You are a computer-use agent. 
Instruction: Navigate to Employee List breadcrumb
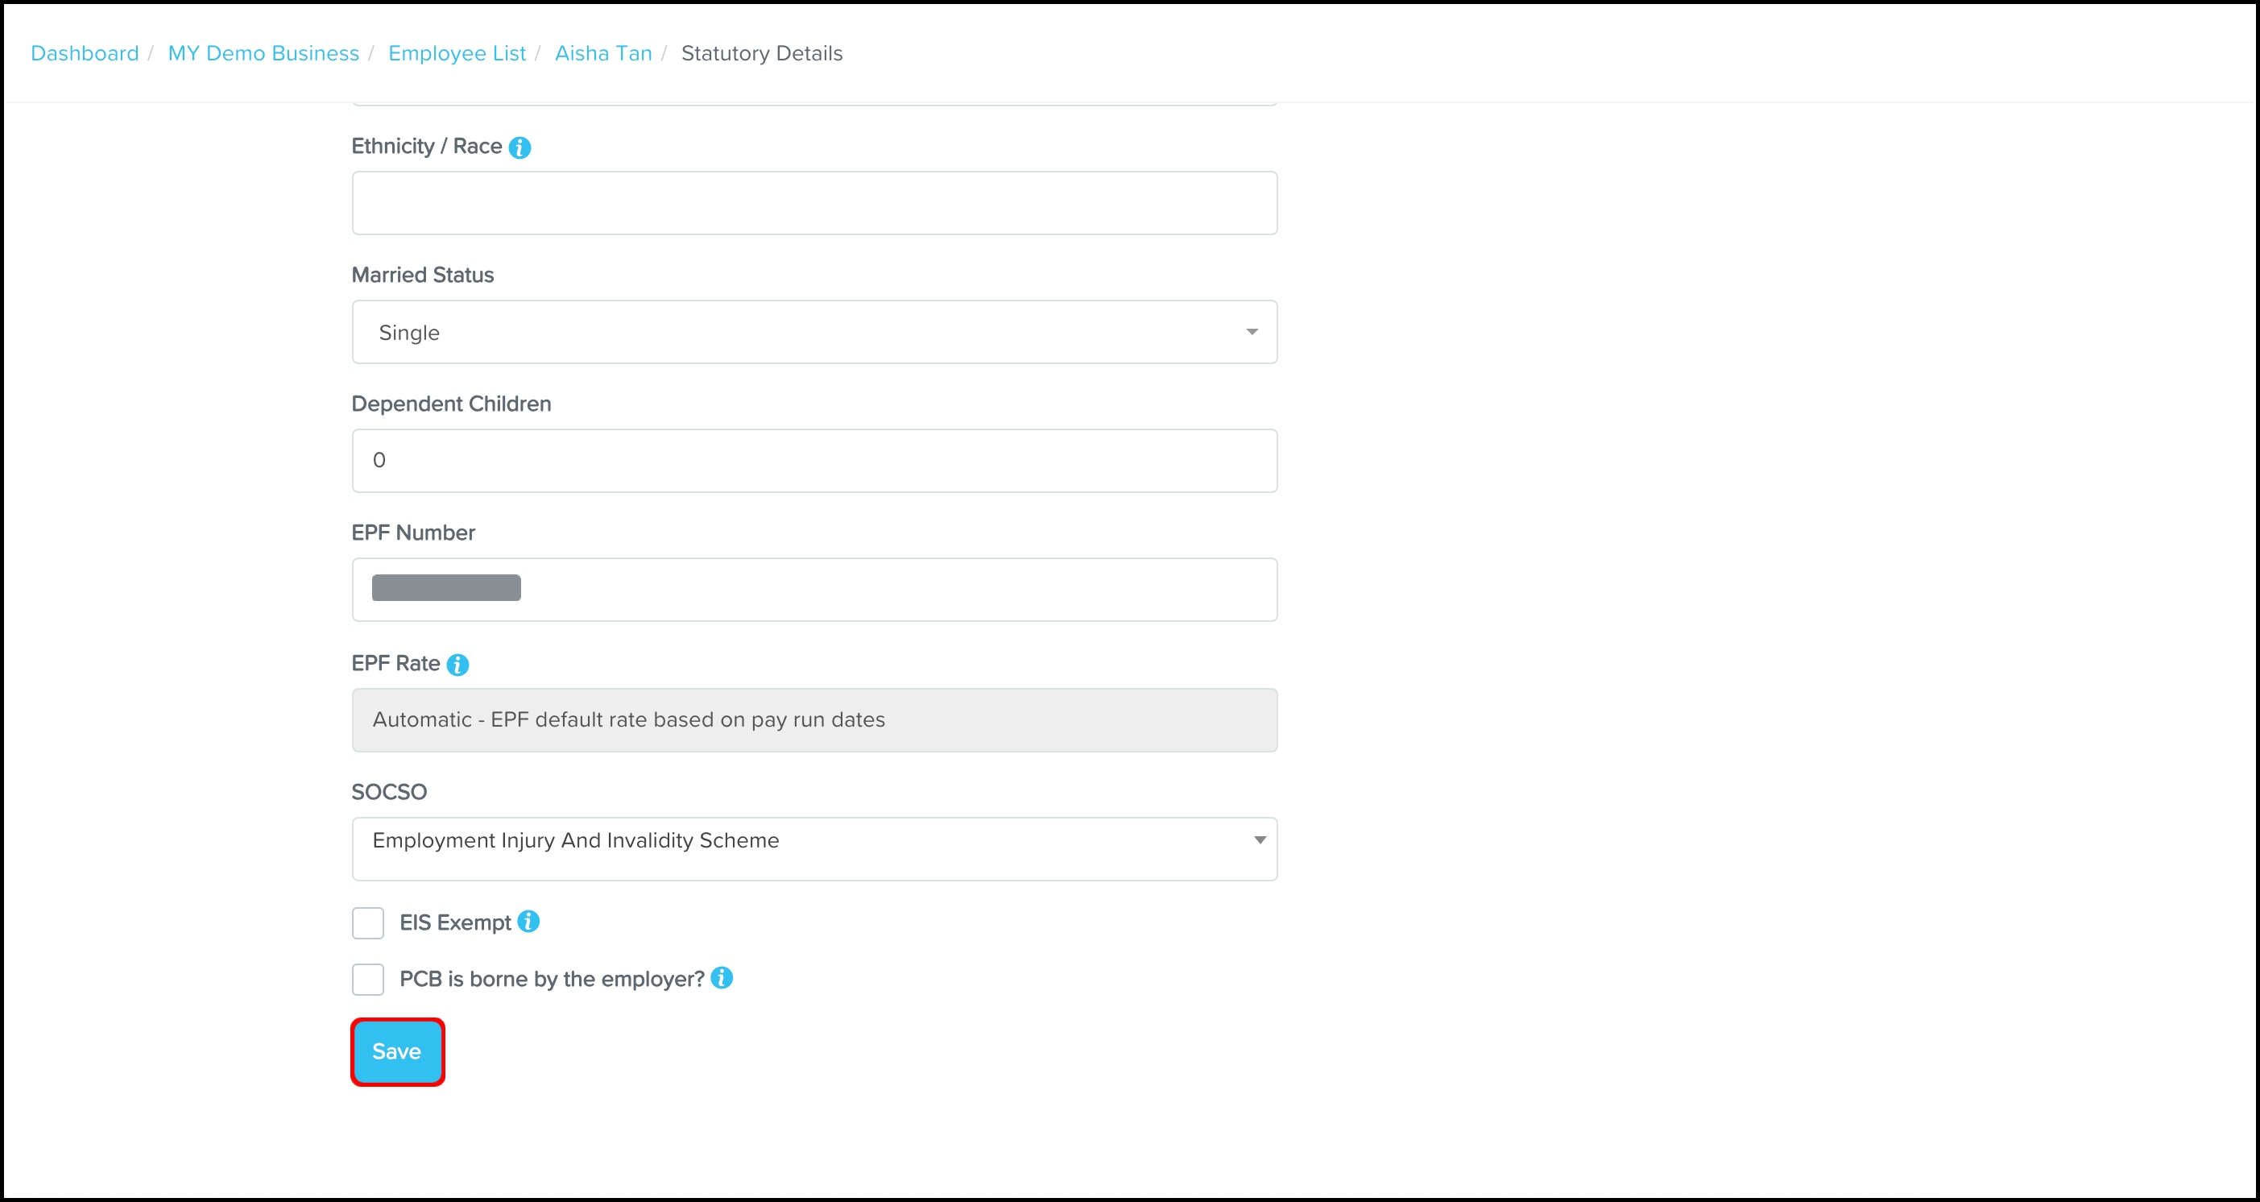coord(456,53)
